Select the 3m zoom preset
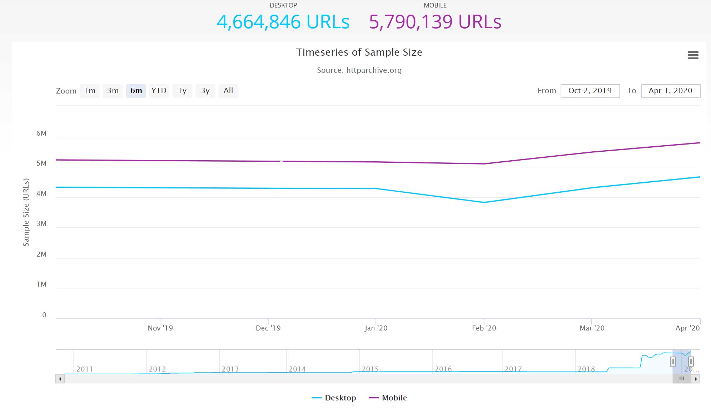The image size is (711, 409). pos(113,91)
